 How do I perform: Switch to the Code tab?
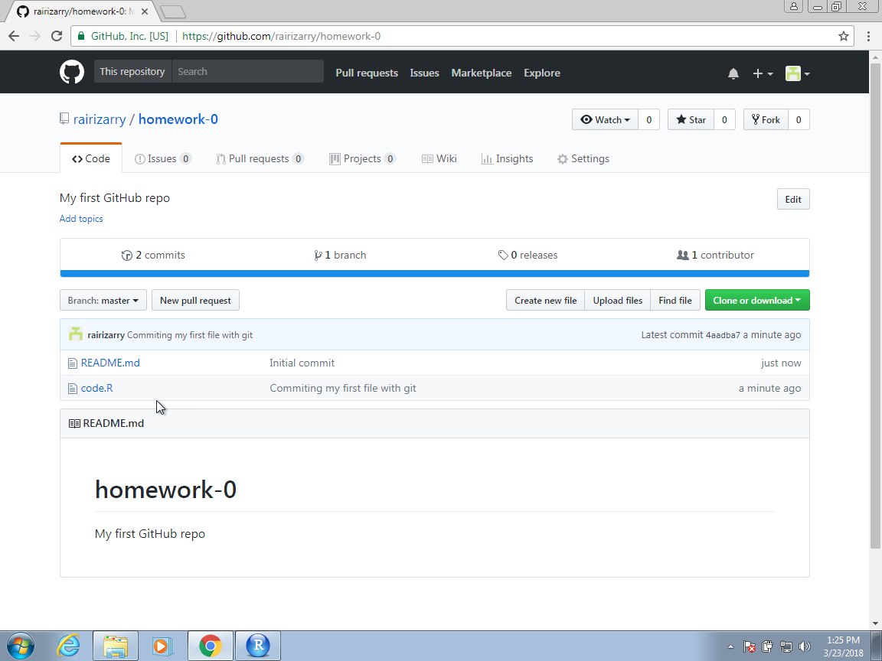pyautogui.click(x=91, y=158)
